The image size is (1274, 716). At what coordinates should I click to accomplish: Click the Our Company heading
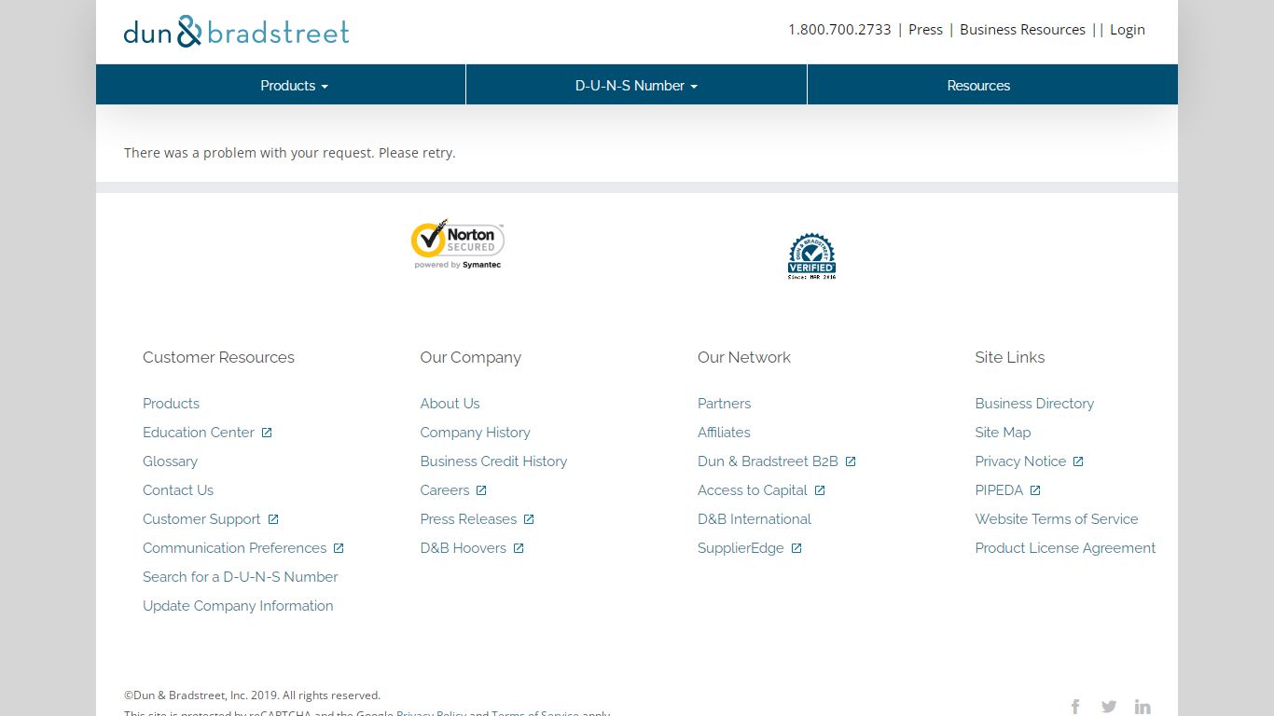tap(470, 357)
